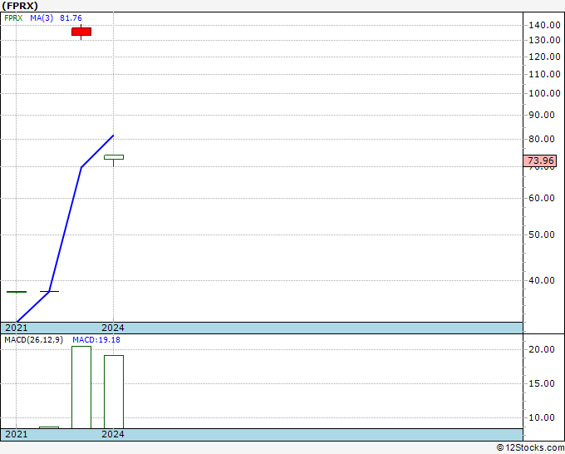The height and width of the screenshot is (454, 565).
Task: Click the 2021 label on MACD timeline
Action: pyautogui.click(x=17, y=434)
